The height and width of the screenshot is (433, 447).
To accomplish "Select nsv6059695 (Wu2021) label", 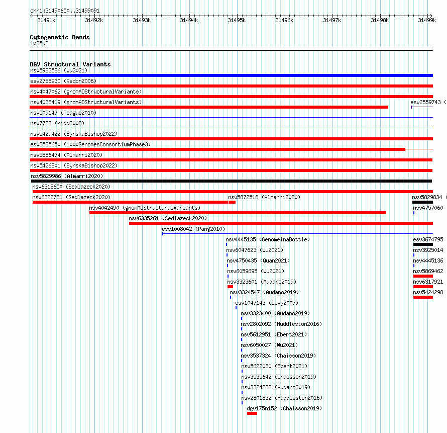I will 256,271.
